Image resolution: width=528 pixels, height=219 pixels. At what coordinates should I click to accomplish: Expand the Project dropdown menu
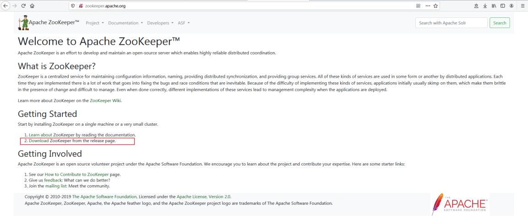95,23
